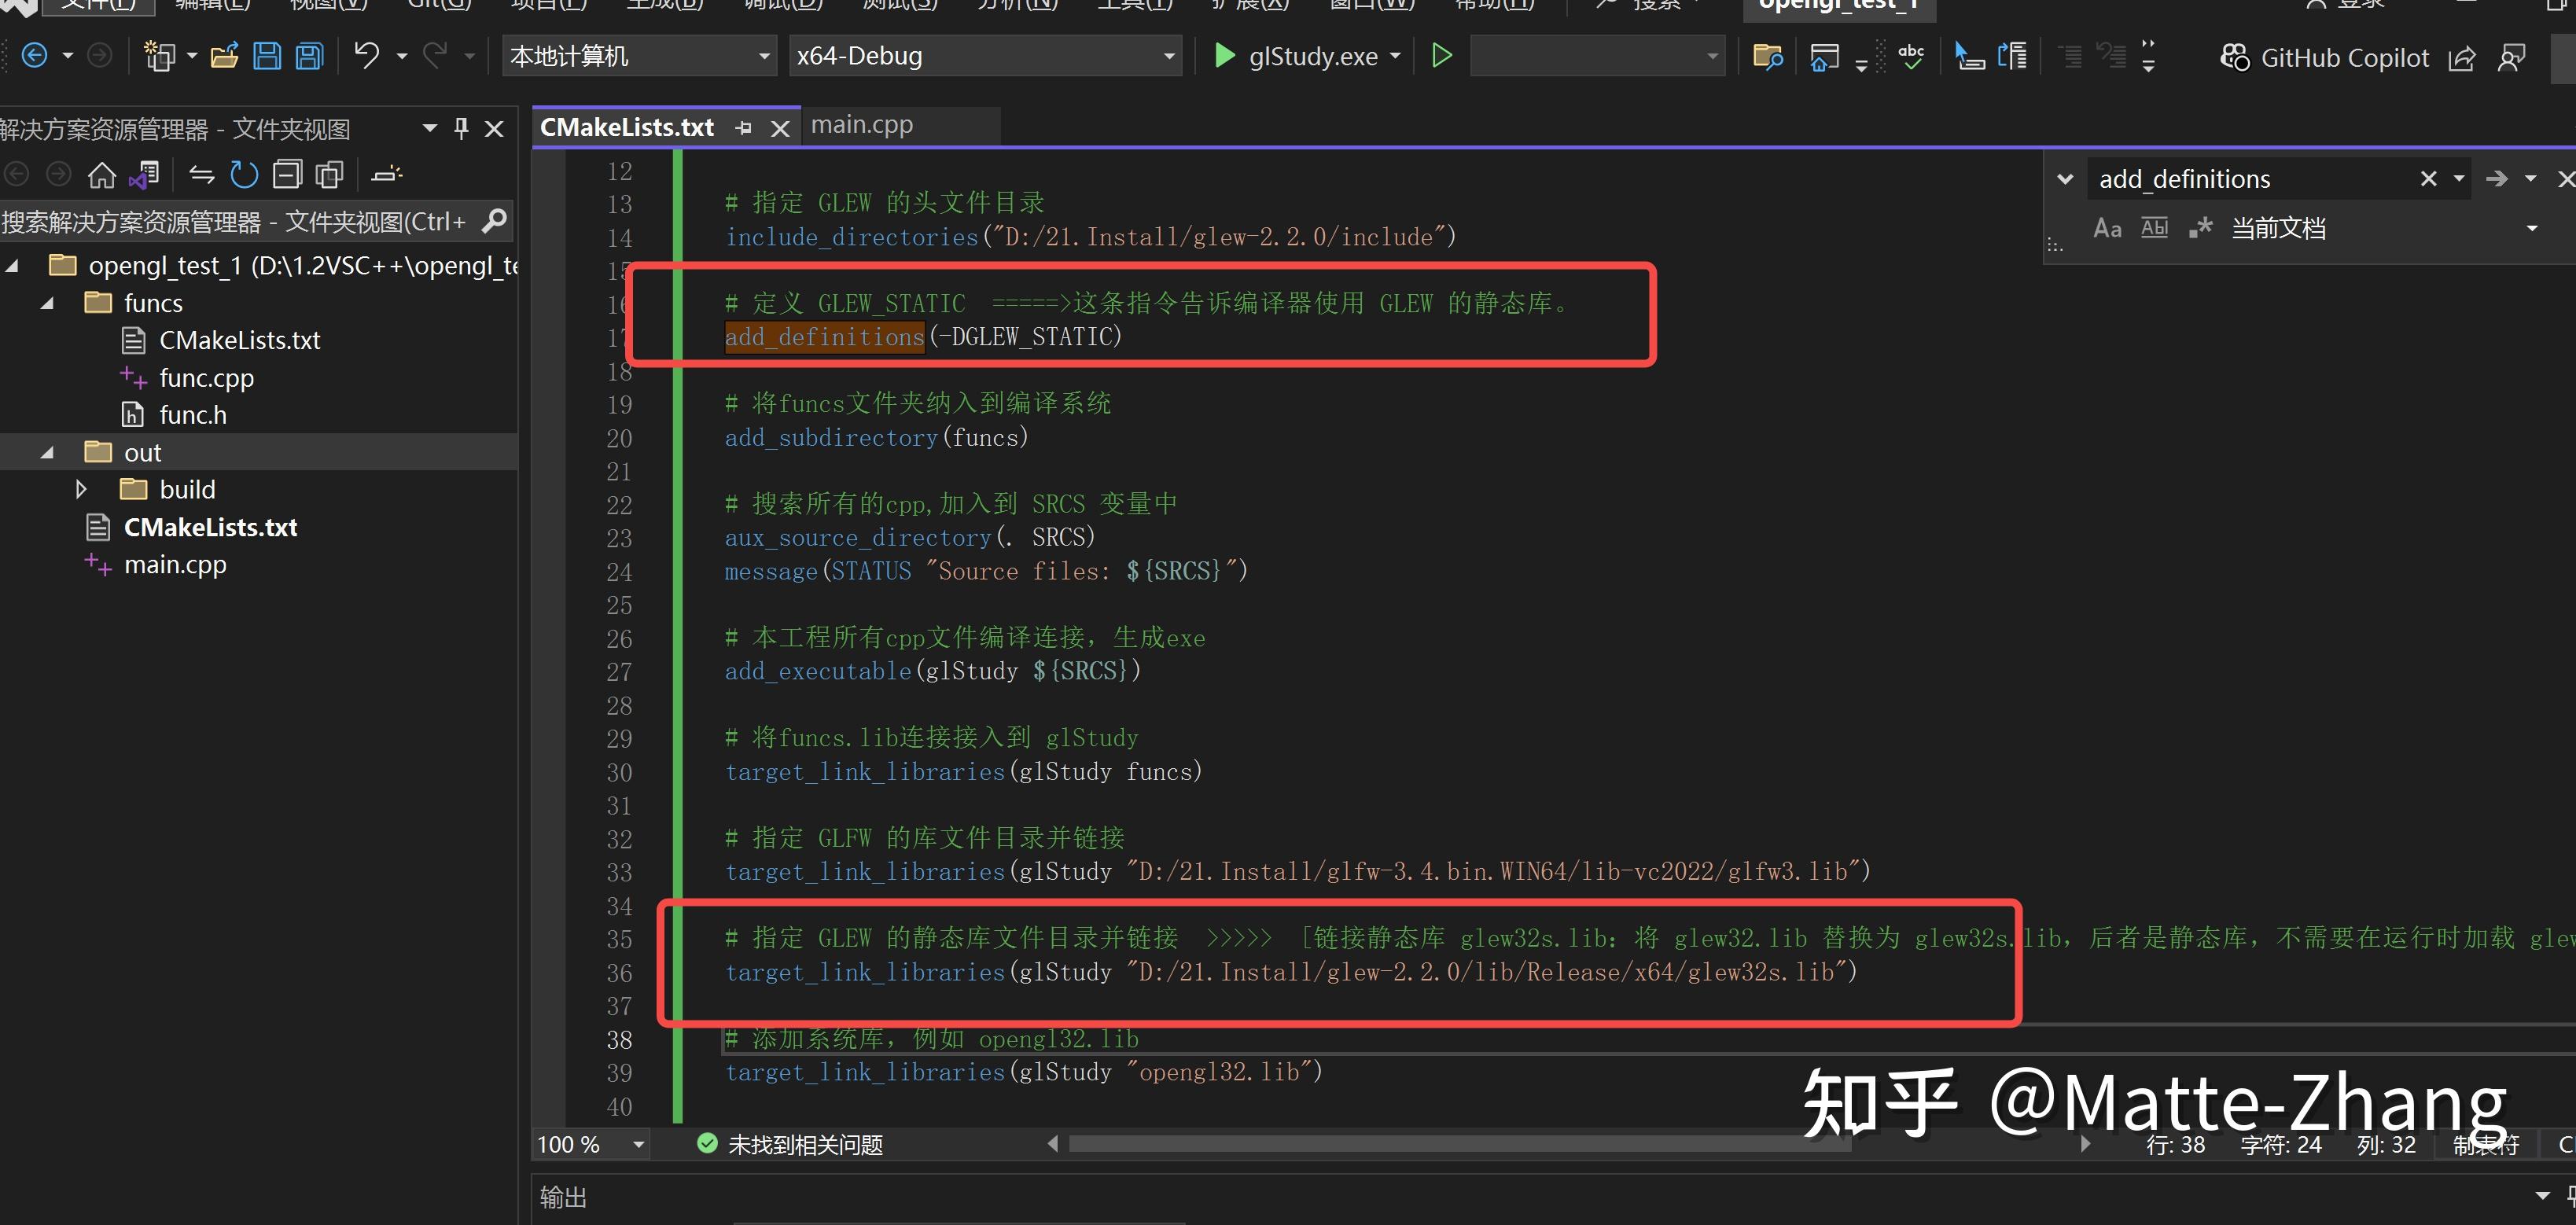This screenshot has width=2576, height=1225.
Task: Click the Home icon in Solution Explorer
Action: (x=101, y=173)
